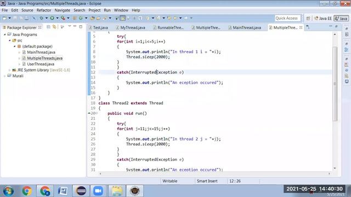Close the Package Explorer view tab

point(40,27)
